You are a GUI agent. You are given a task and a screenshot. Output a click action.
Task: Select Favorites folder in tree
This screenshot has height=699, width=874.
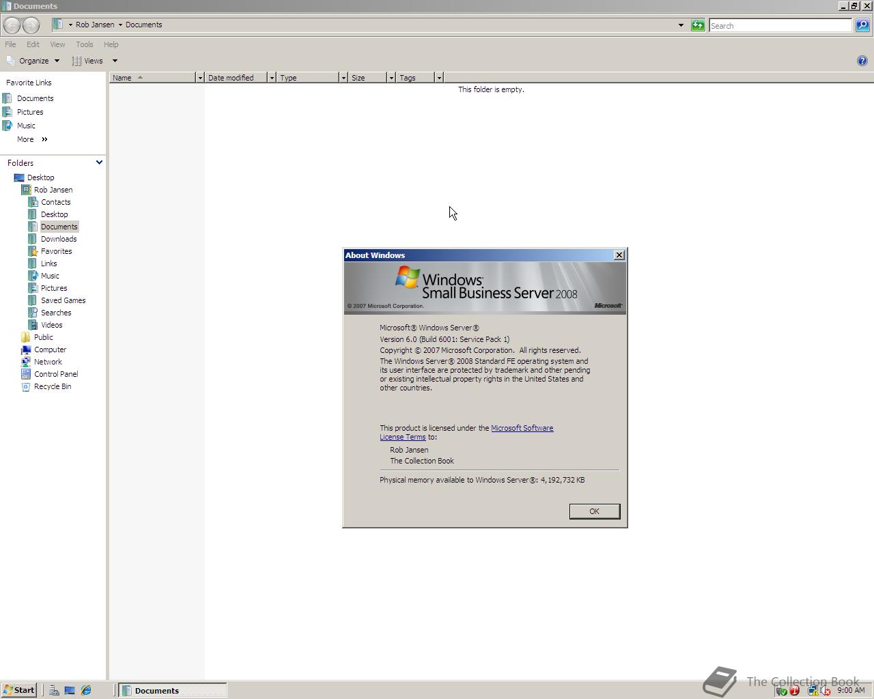[56, 251]
